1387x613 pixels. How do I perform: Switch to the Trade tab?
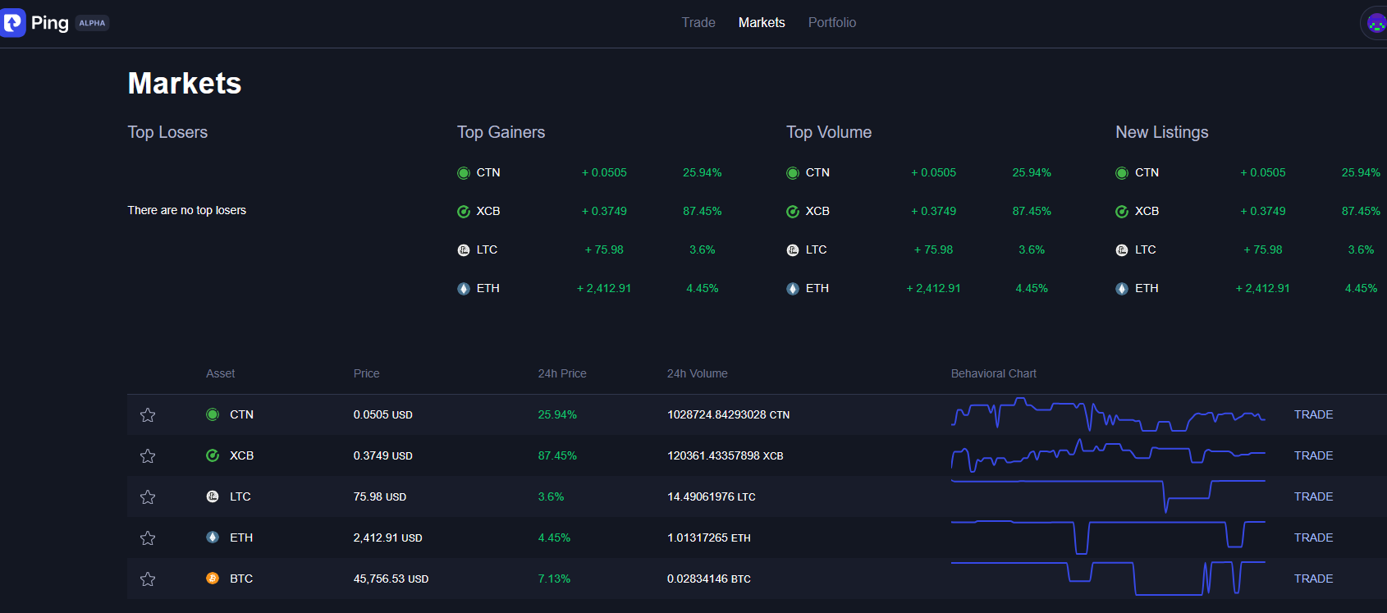click(x=698, y=23)
